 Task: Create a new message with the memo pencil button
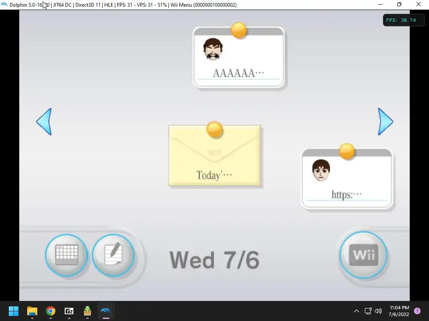(113, 255)
